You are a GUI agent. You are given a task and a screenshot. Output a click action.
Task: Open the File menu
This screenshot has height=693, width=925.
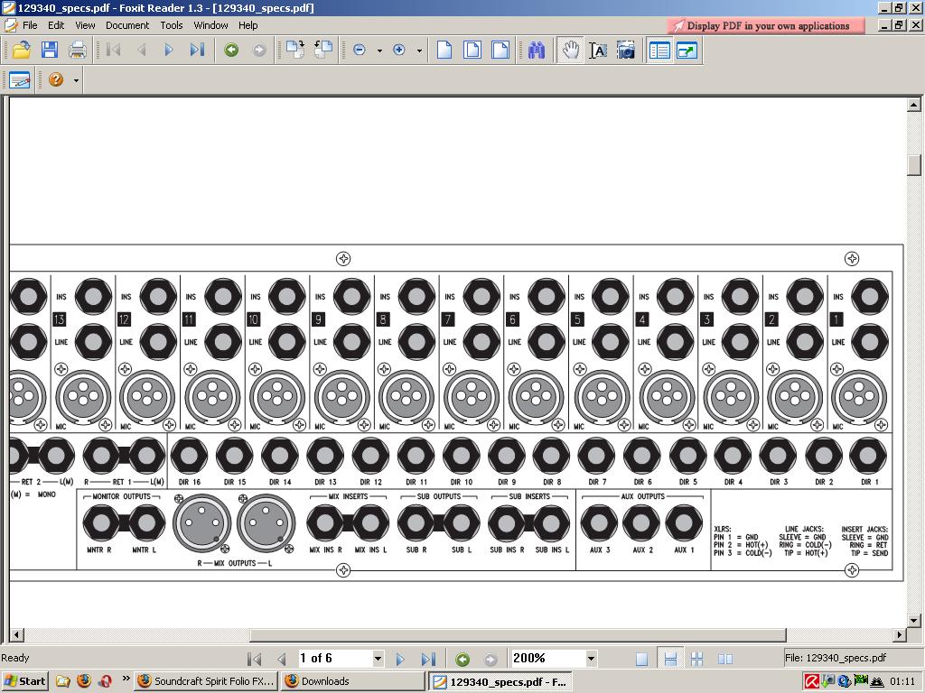pos(30,25)
